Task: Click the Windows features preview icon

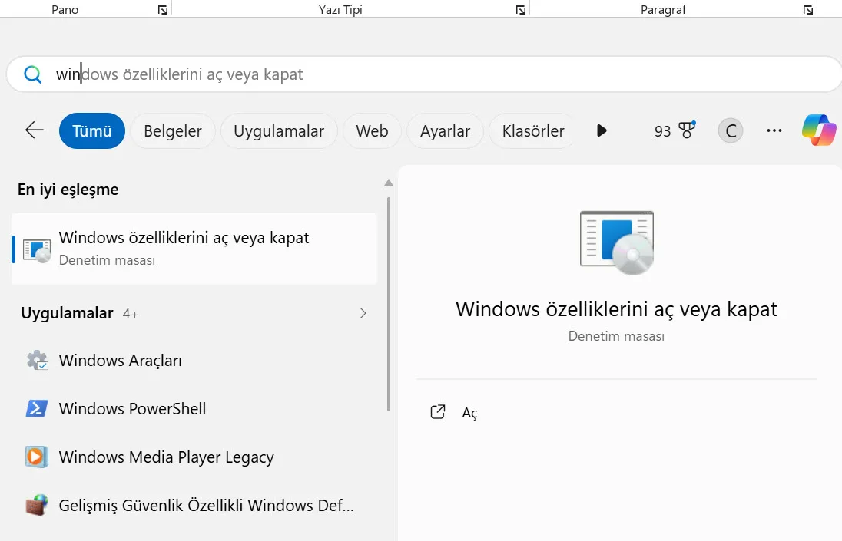Action: pos(616,243)
